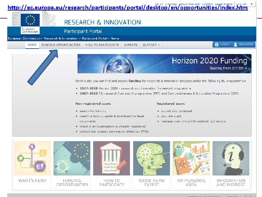Screen dimensions: 262x197
Task: Open the HOW TO PARTICIPATE menu item
Action: (x=102, y=45)
